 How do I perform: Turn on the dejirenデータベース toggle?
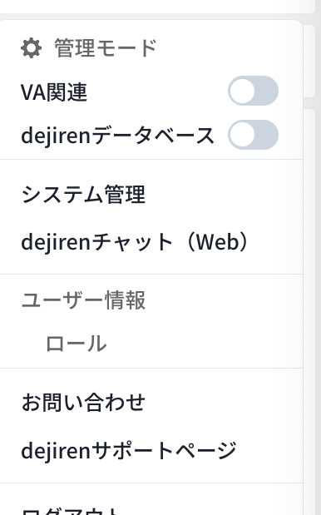tap(253, 135)
